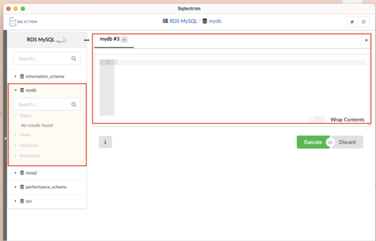
Task: Close the mydb #3 tab
Action: tap(124, 39)
